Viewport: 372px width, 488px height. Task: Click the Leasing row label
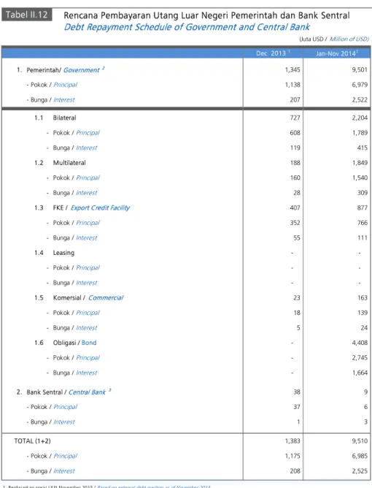[x=63, y=253]
